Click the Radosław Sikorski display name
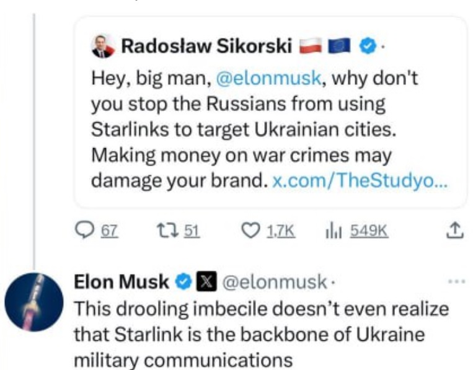473x370 pixels. (206, 46)
